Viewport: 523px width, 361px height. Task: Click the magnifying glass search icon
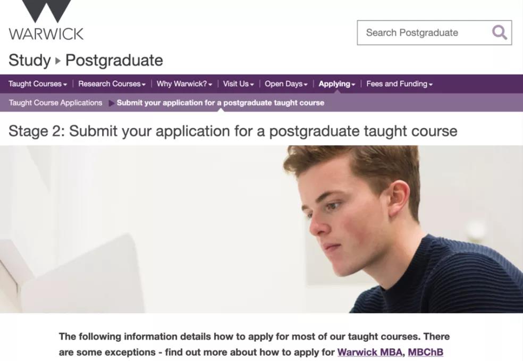coord(499,32)
